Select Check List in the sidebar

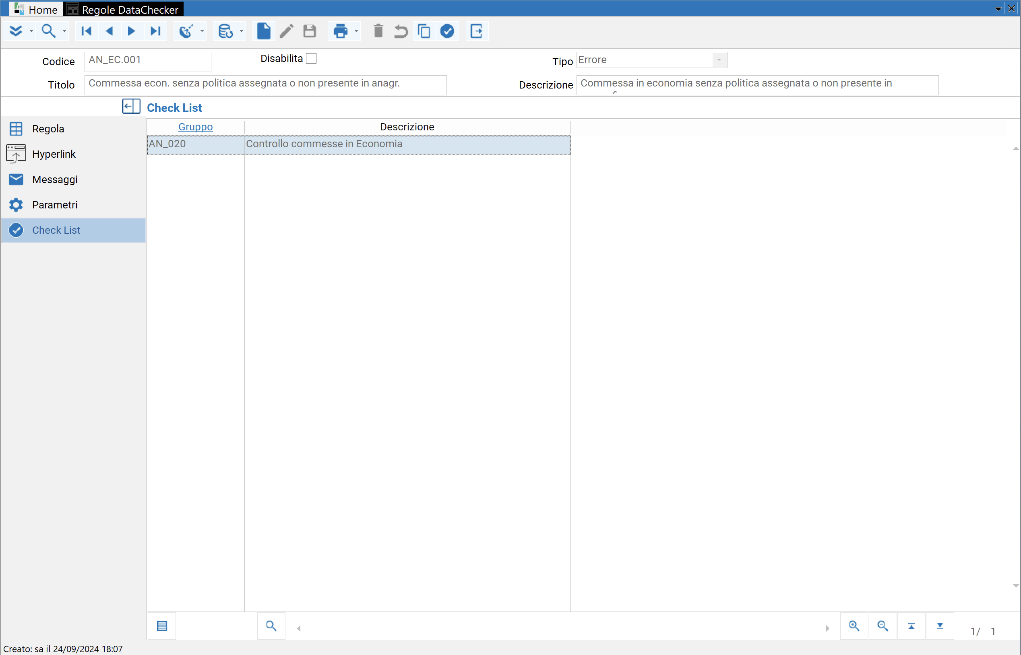(74, 230)
